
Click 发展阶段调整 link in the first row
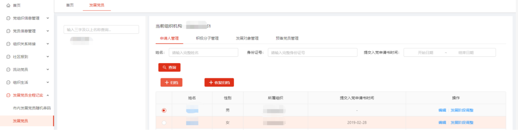[462, 110]
